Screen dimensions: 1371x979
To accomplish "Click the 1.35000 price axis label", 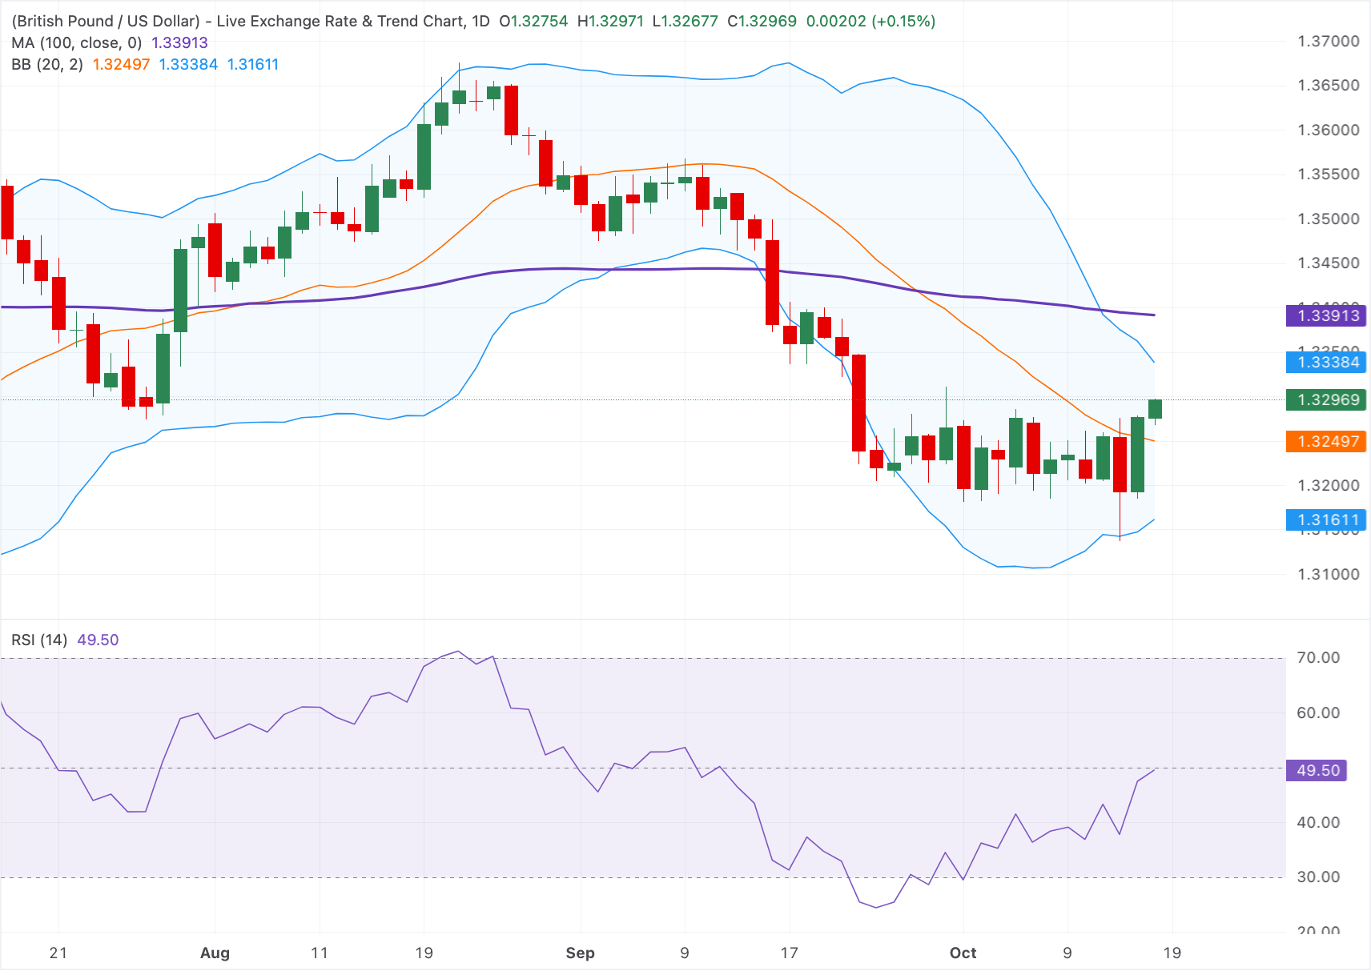I will click(x=1329, y=219).
